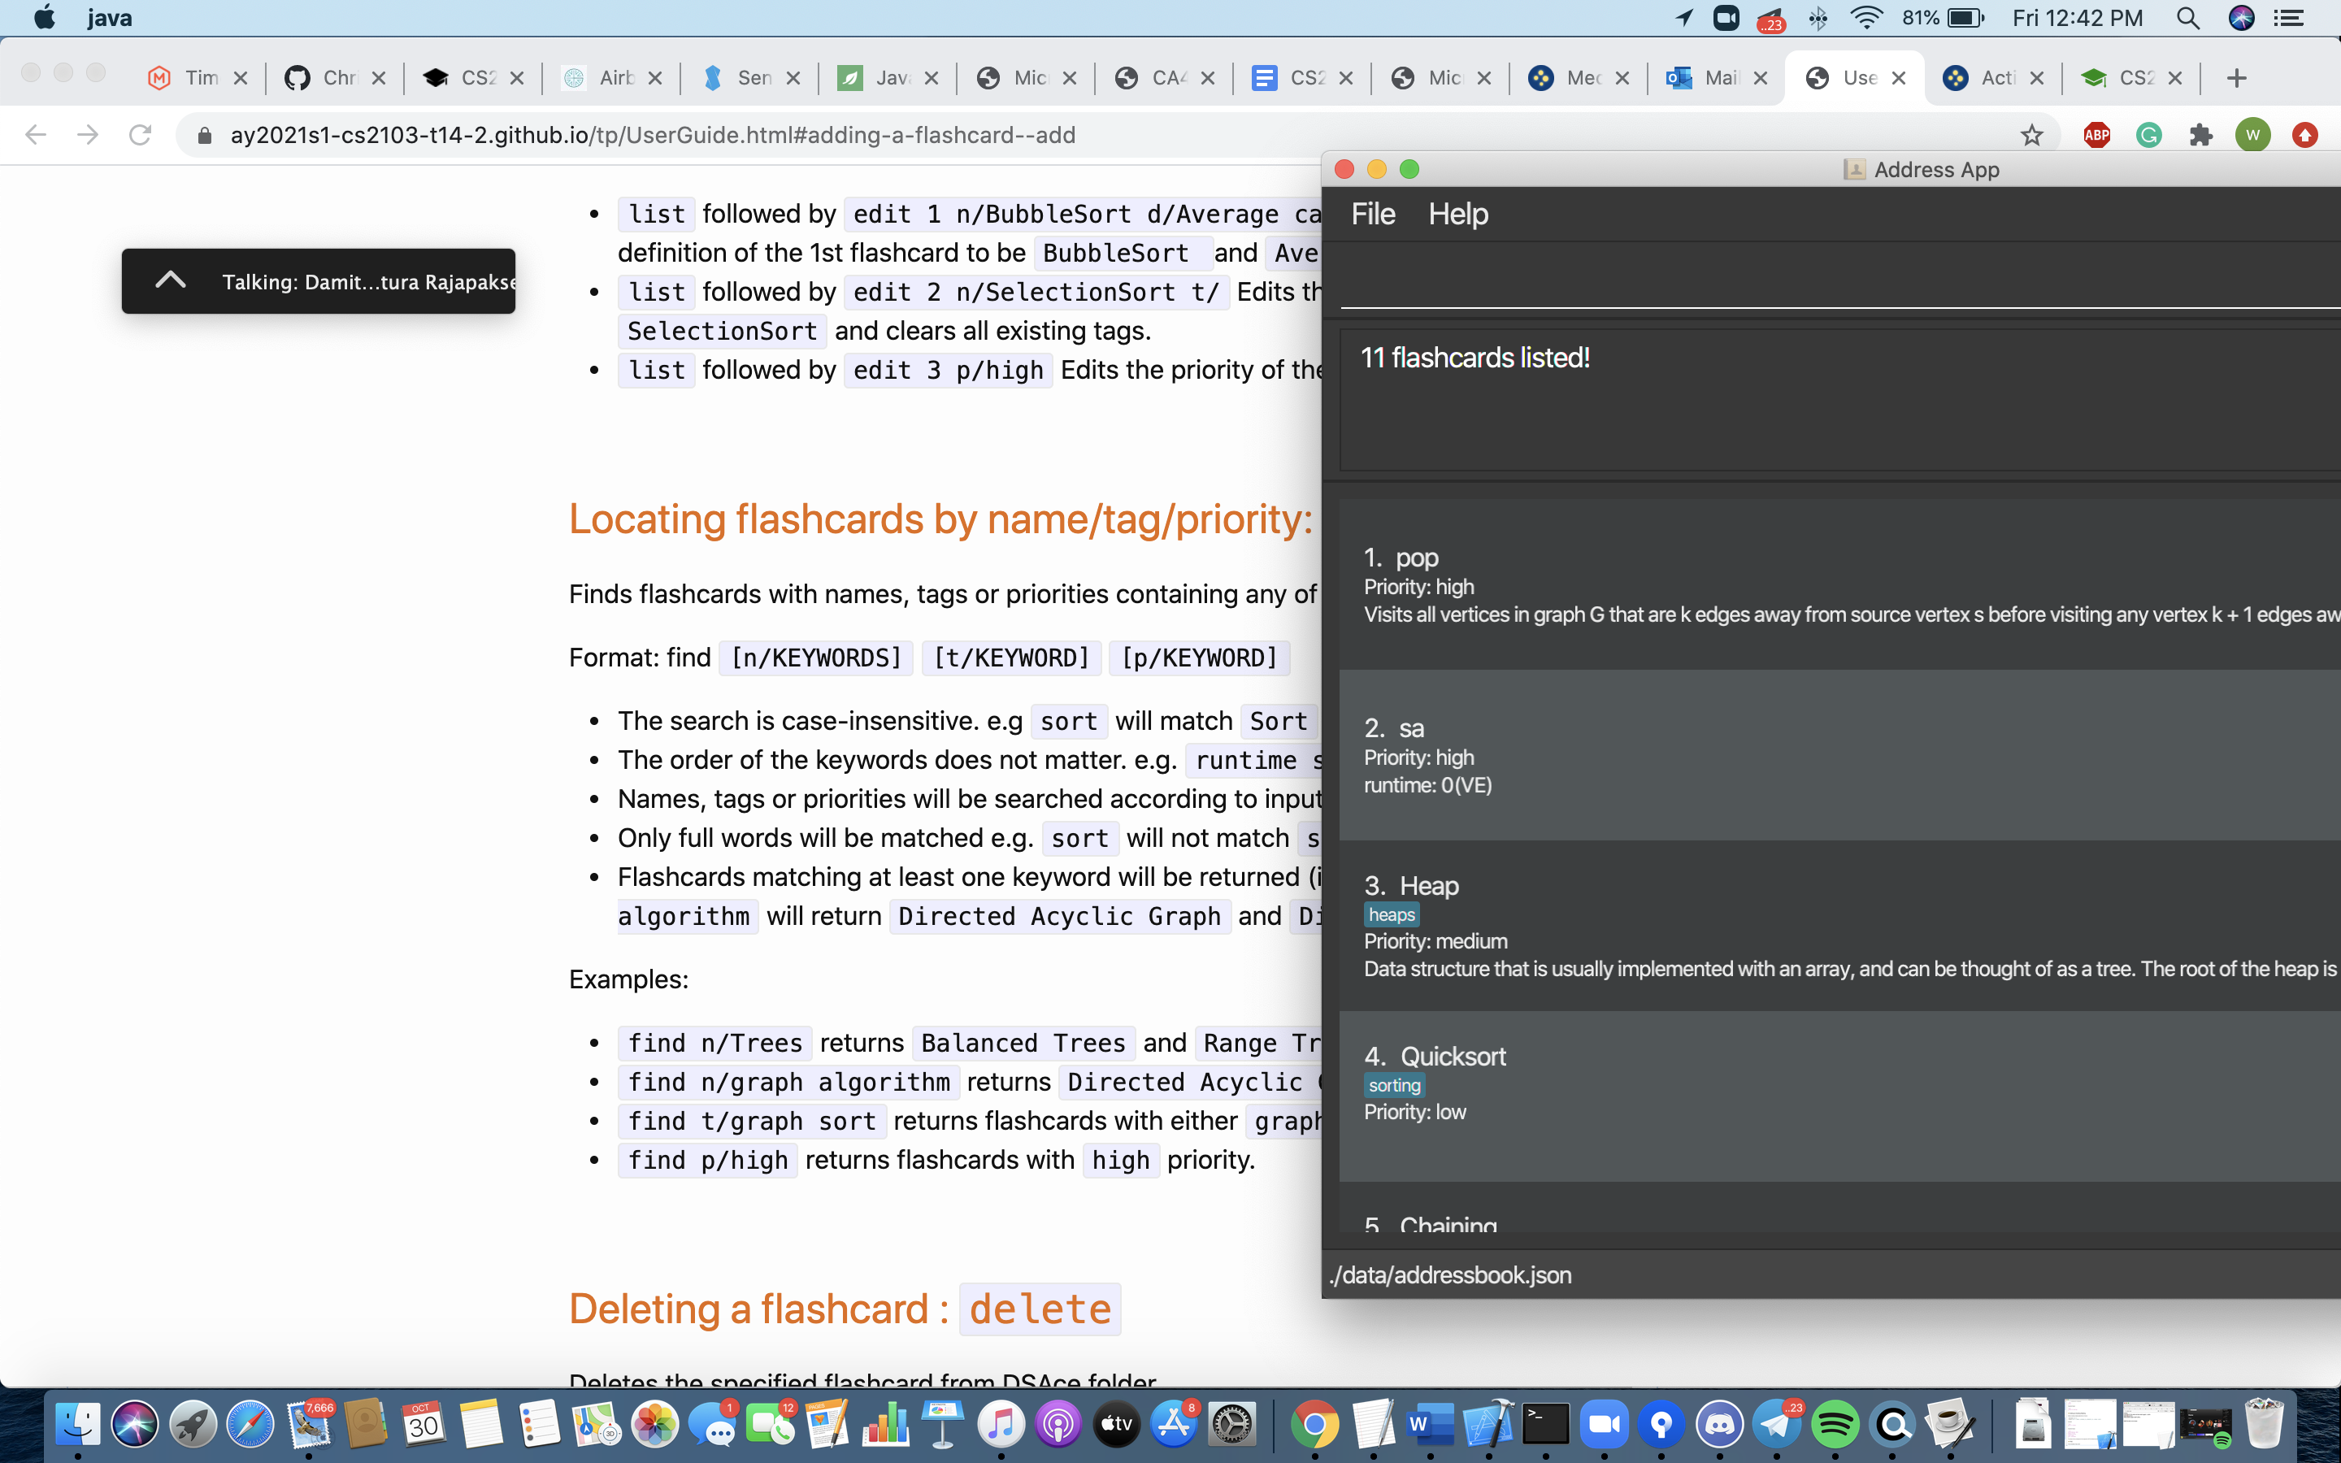Viewport: 2341px width, 1463px height.
Task: Open the File menu in Address App
Action: [1373, 214]
